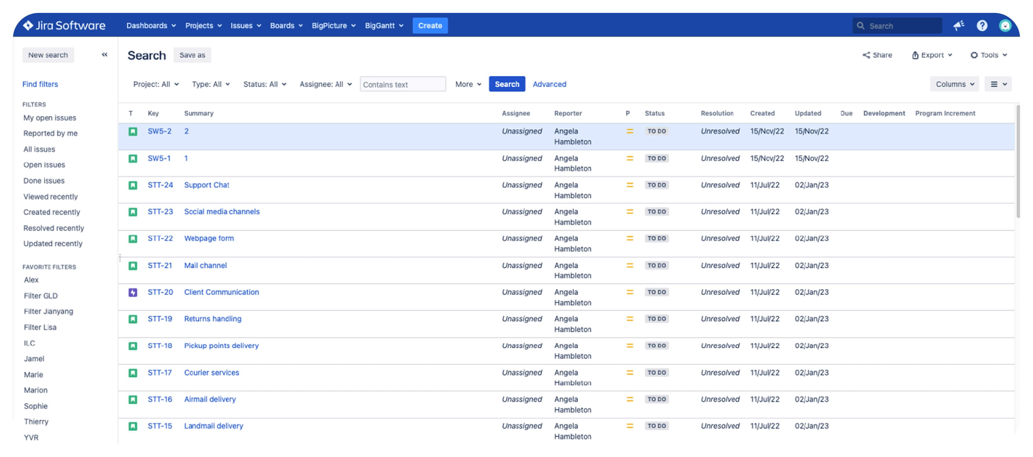Open the Share search option
Screen dimensions: 1033x457
point(877,55)
